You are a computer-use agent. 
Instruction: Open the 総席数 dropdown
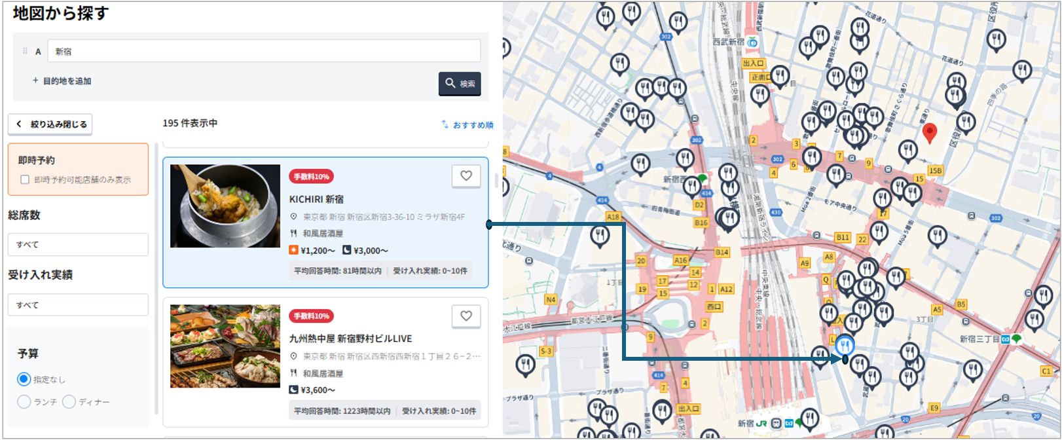coord(78,244)
